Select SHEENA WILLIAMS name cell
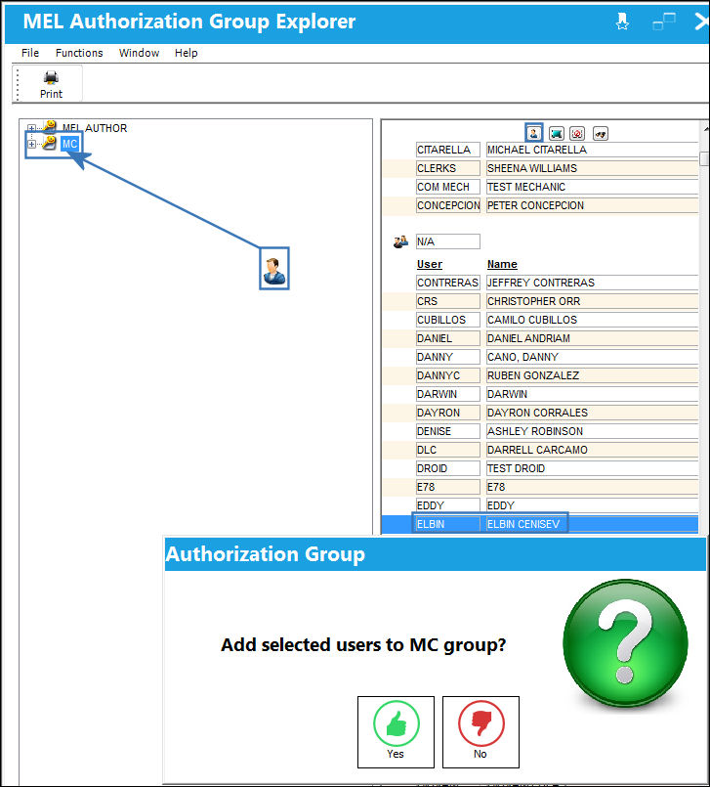 pyautogui.click(x=592, y=168)
